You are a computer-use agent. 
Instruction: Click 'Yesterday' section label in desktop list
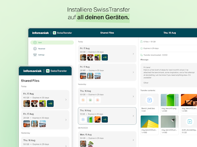tap(82, 84)
